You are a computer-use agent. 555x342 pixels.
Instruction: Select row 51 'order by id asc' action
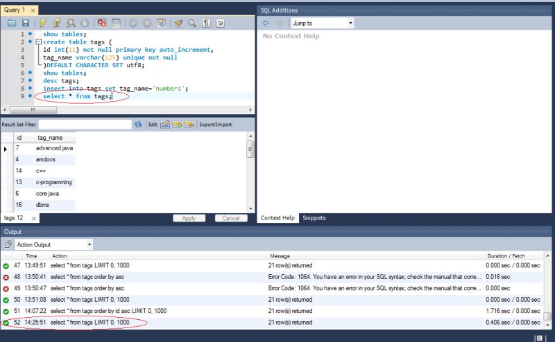coord(108,311)
